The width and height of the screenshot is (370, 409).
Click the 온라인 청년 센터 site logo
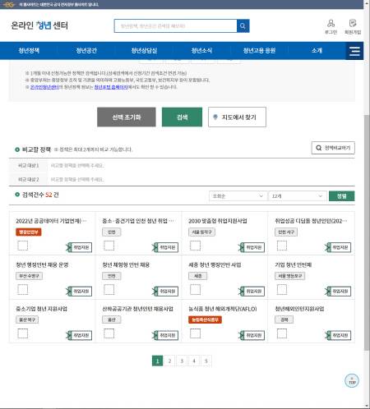tap(39, 25)
